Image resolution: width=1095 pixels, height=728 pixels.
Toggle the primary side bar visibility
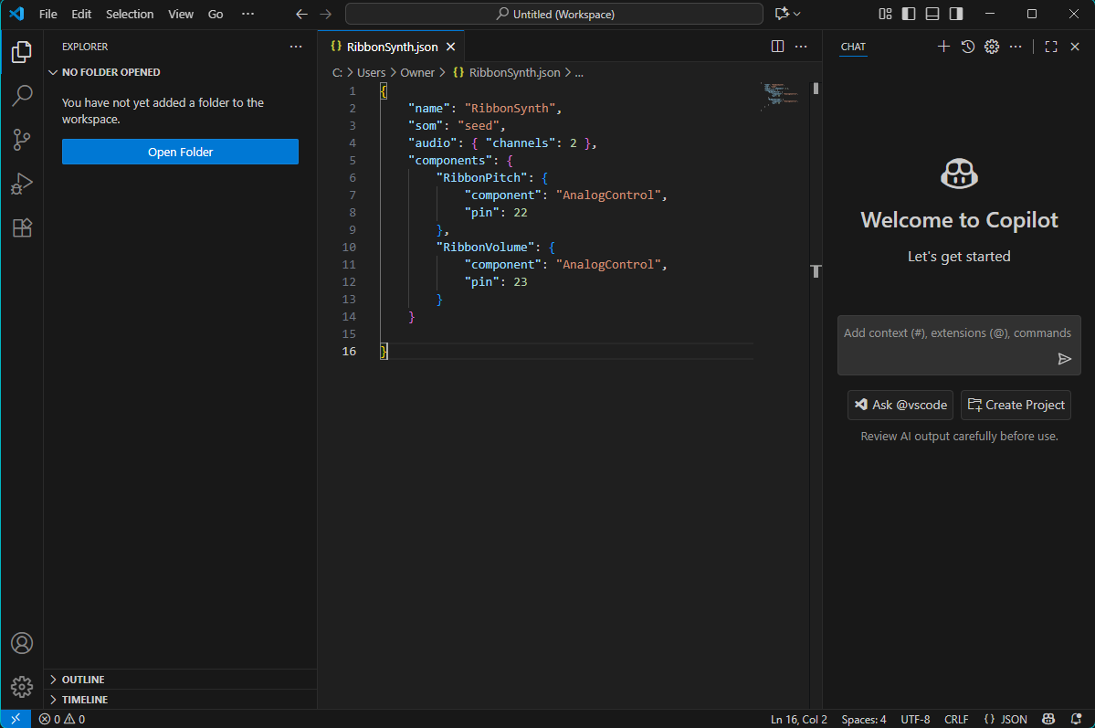(x=909, y=14)
